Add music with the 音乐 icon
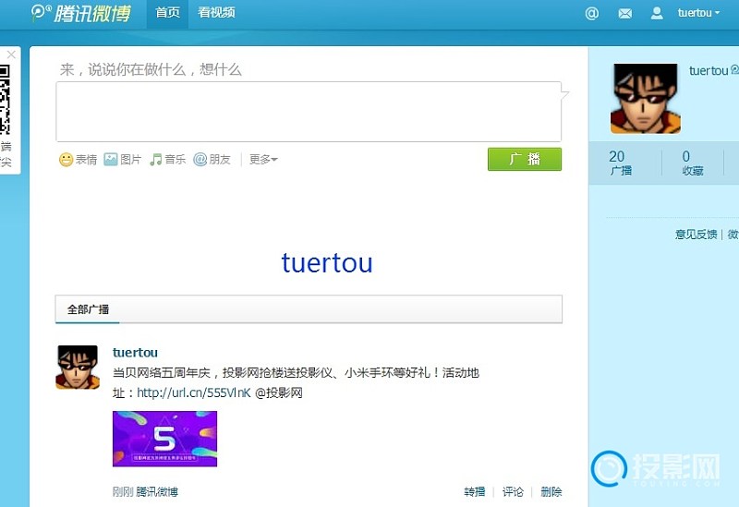The width and height of the screenshot is (739, 507). point(168,160)
